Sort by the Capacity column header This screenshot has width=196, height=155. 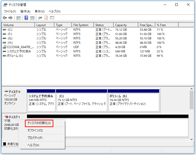(126, 25)
